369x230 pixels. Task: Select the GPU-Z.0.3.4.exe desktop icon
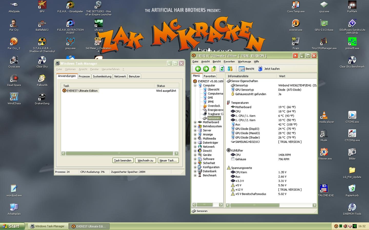click(x=324, y=25)
